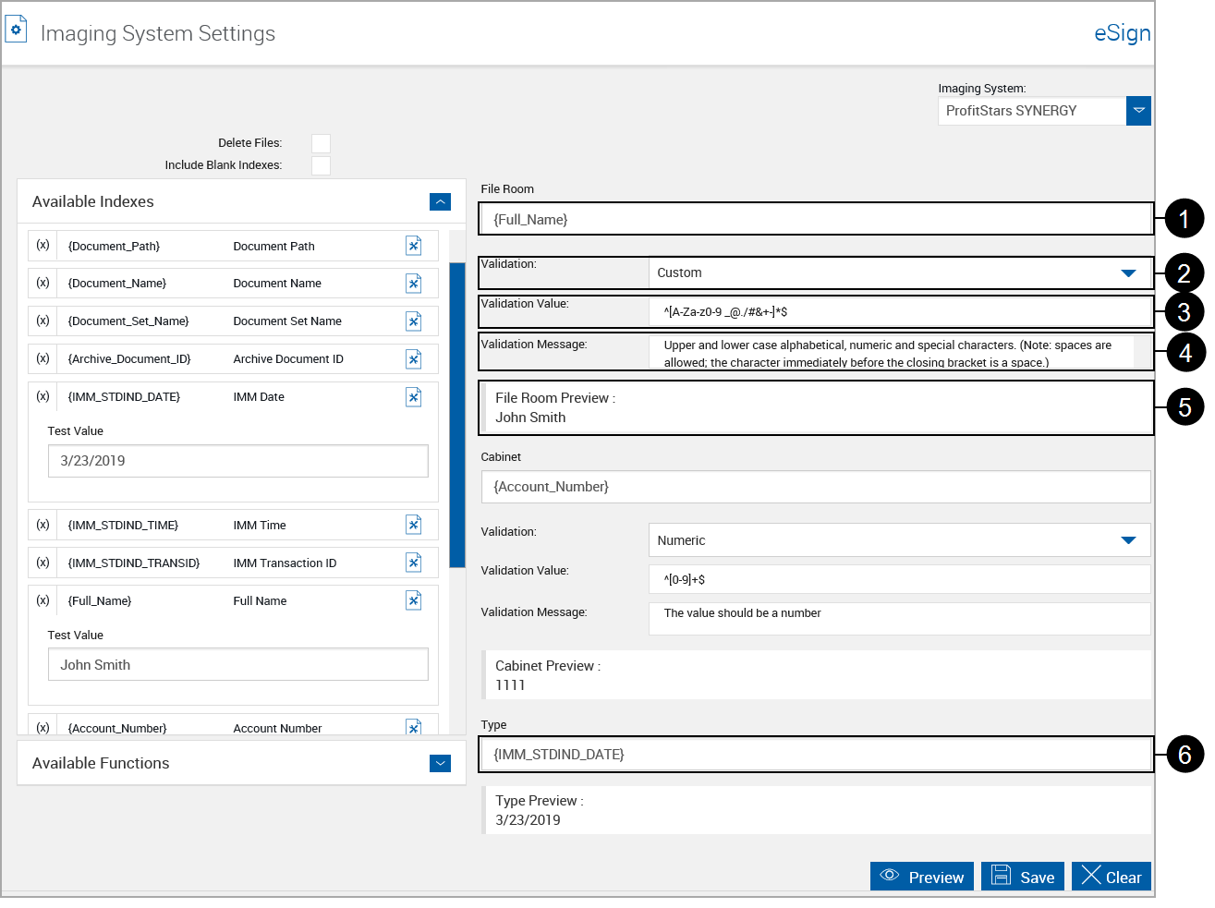The height and width of the screenshot is (908, 1215).
Task: Click the (x) marker beside {IMM_STDIND_TIME}
Action: [42, 525]
